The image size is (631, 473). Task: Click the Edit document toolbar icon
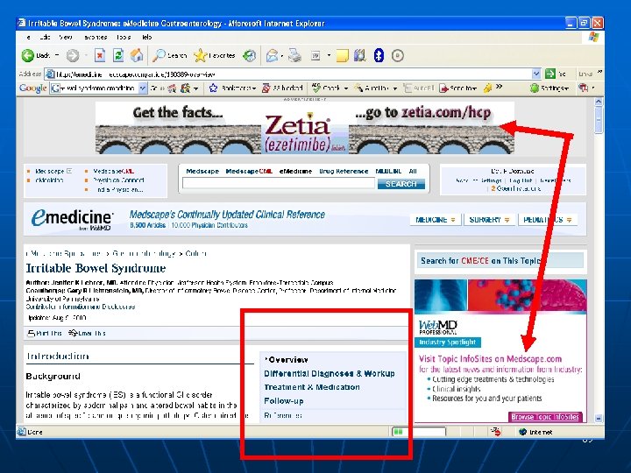pyautogui.click(x=315, y=56)
